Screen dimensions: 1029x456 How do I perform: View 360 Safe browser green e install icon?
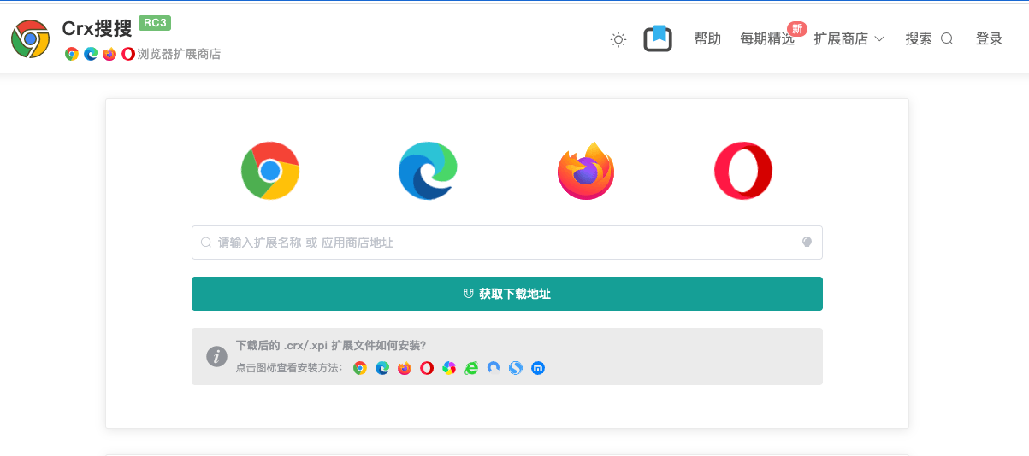[x=471, y=368]
